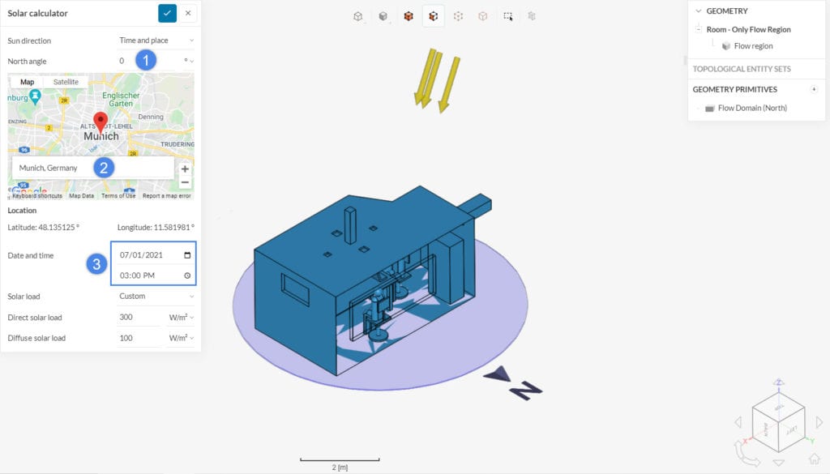Screen dimensions: 830x474
Task: Open the Sun direction dropdown
Action: click(x=156, y=40)
